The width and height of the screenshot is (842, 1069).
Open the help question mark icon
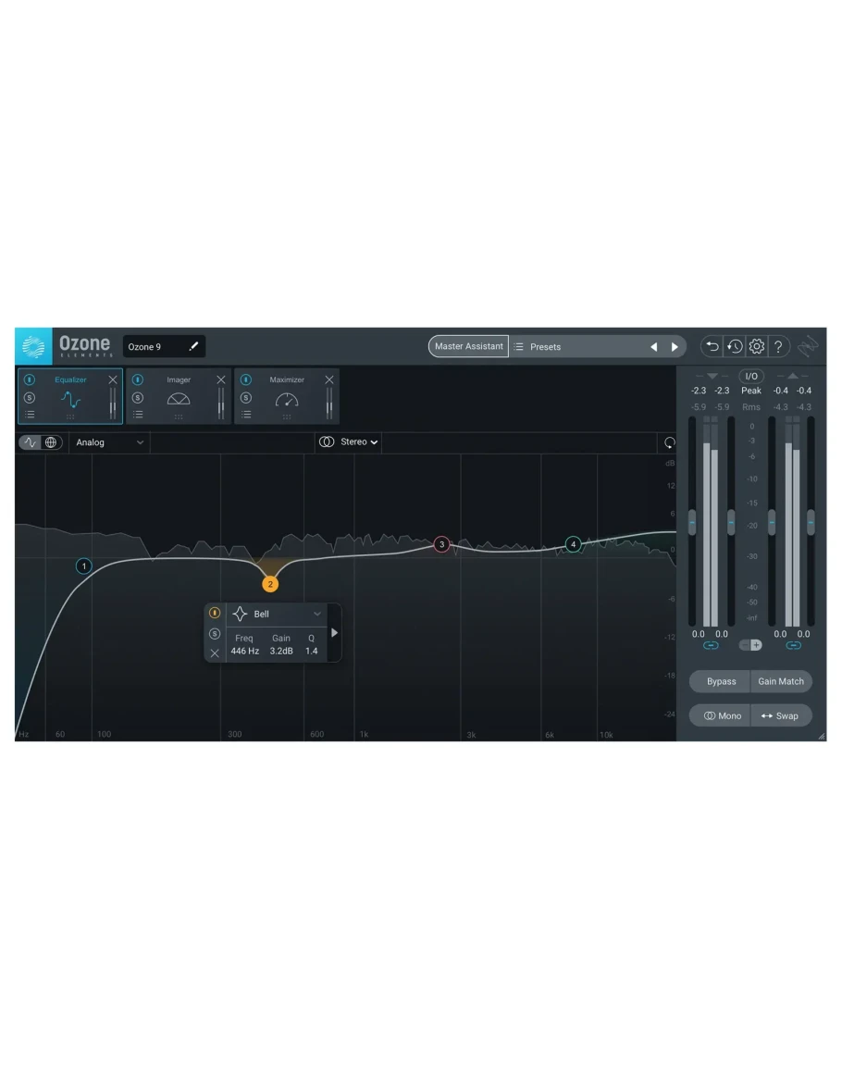(779, 347)
